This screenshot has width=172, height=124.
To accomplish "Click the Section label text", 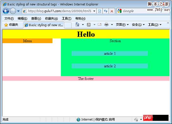I will tap(115, 41).
